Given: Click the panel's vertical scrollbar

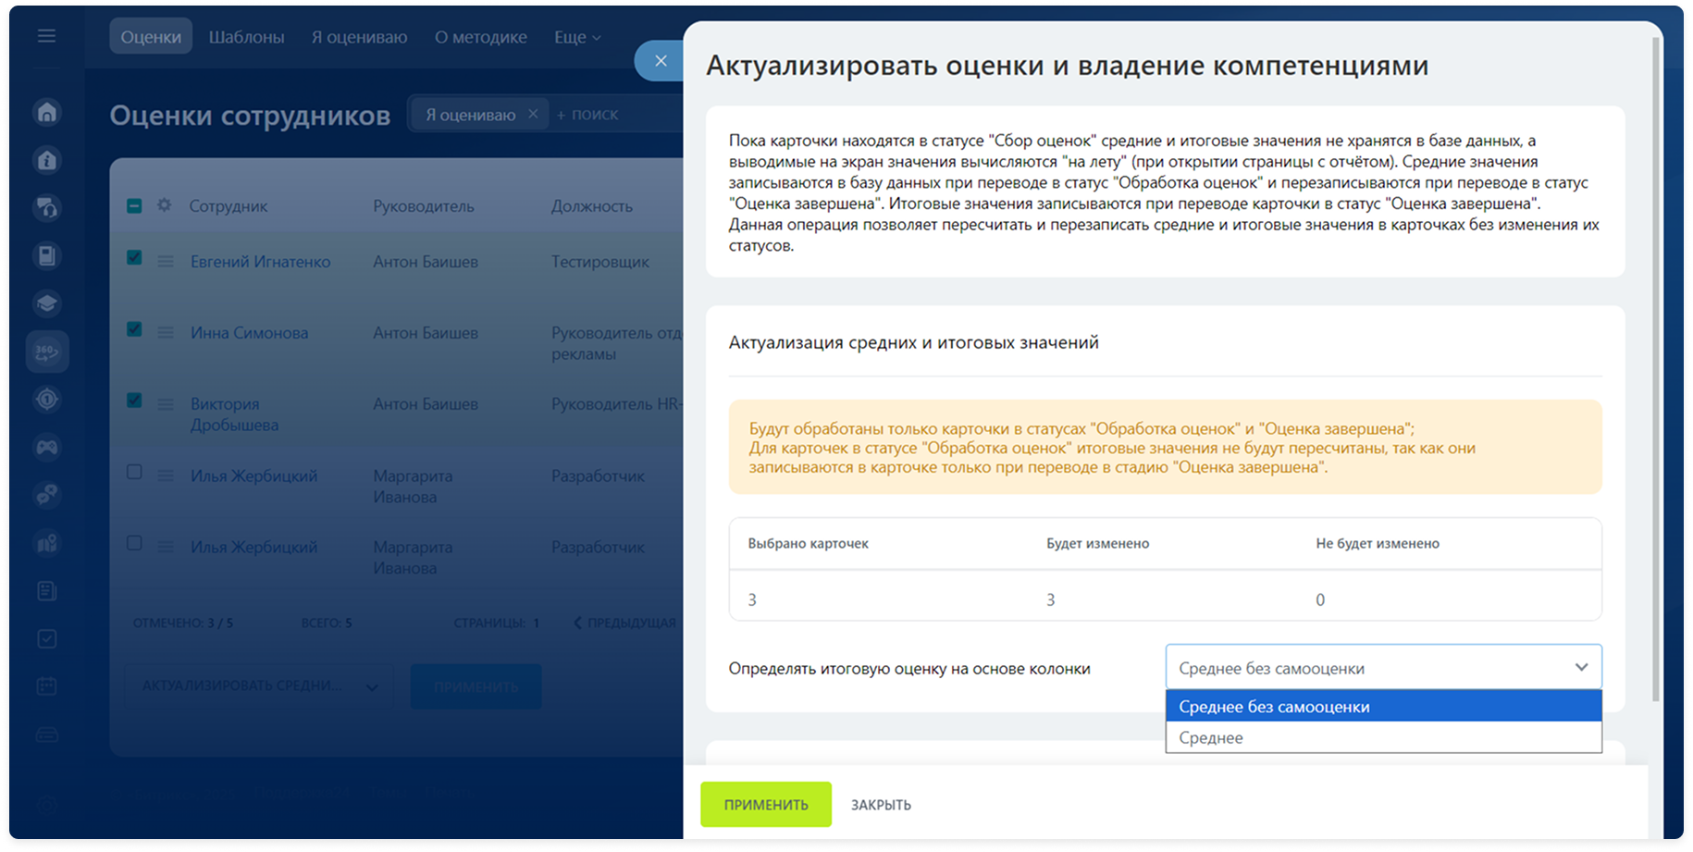Looking at the screenshot, I should click(x=1655, y=370).
